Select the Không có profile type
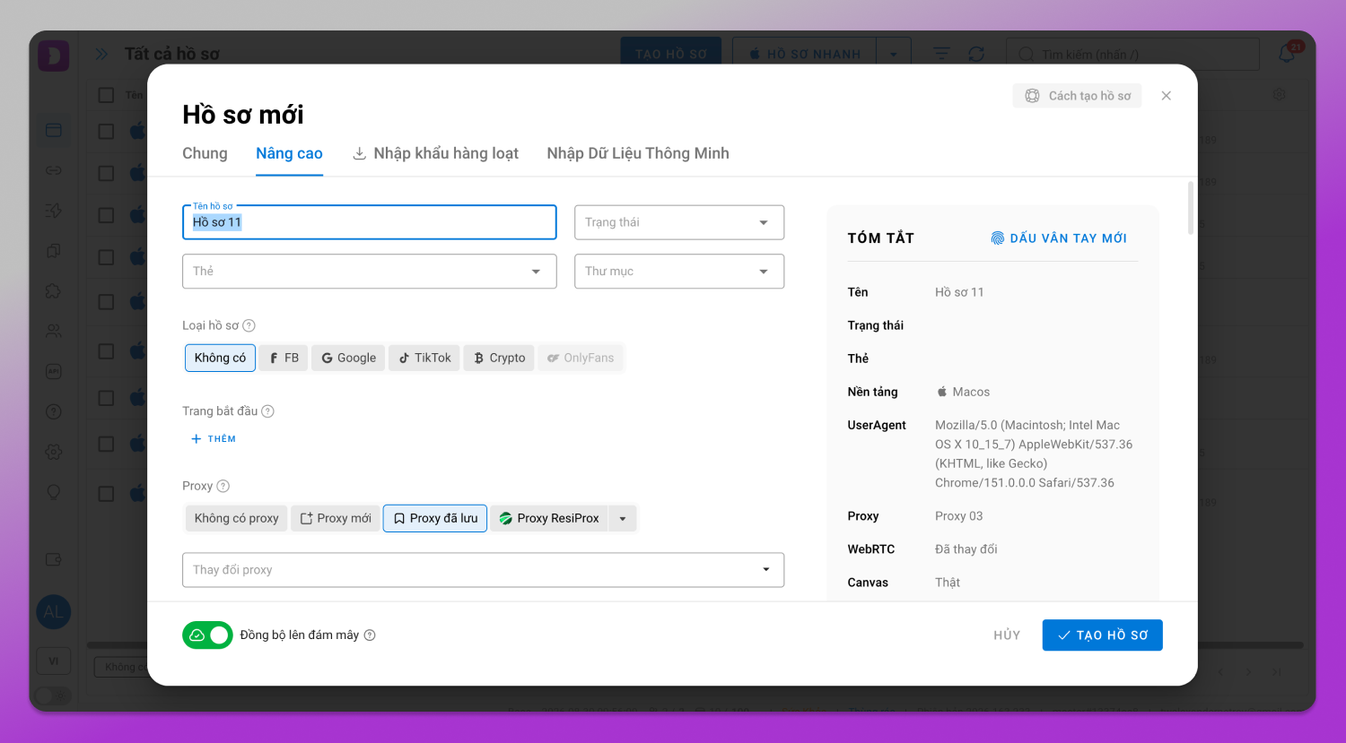 click(x=220, y=358)
